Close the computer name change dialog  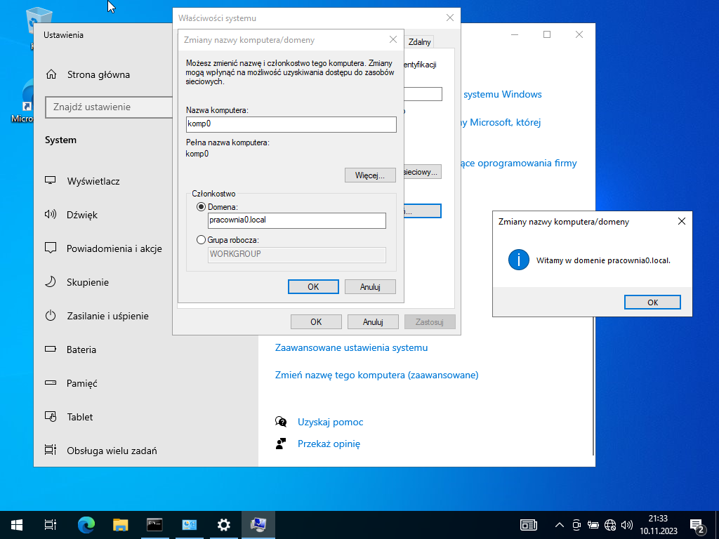click(393, 40)
